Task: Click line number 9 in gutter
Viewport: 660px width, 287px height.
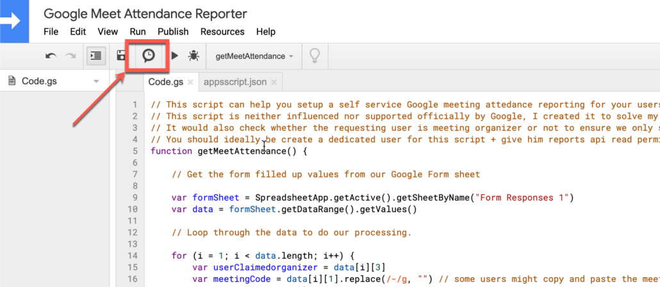Action: point(135,197)
